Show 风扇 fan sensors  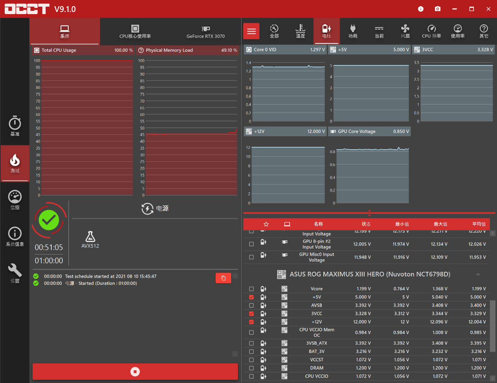(405, 31)
